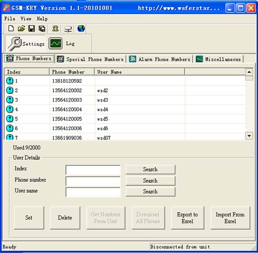
Task: Select row with phone number 13564120003
Action: pyautogui.click(x=125, y=100)
